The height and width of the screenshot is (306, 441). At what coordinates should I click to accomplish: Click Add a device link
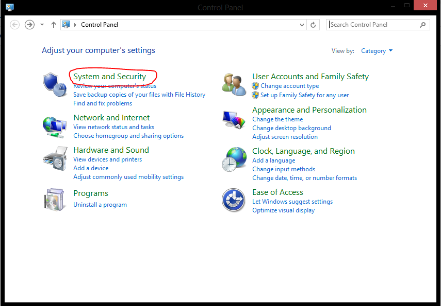coord(91,168)
